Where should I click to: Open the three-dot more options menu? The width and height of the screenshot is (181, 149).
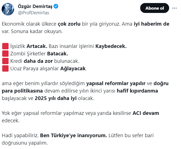[x=174, y=8]
